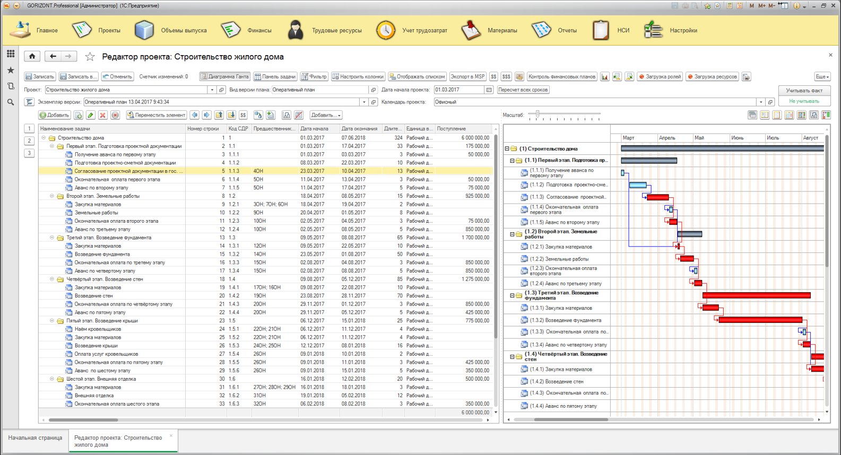Select level 3 grouping button
Screen dimensions: 841x455
pos(29,153)
